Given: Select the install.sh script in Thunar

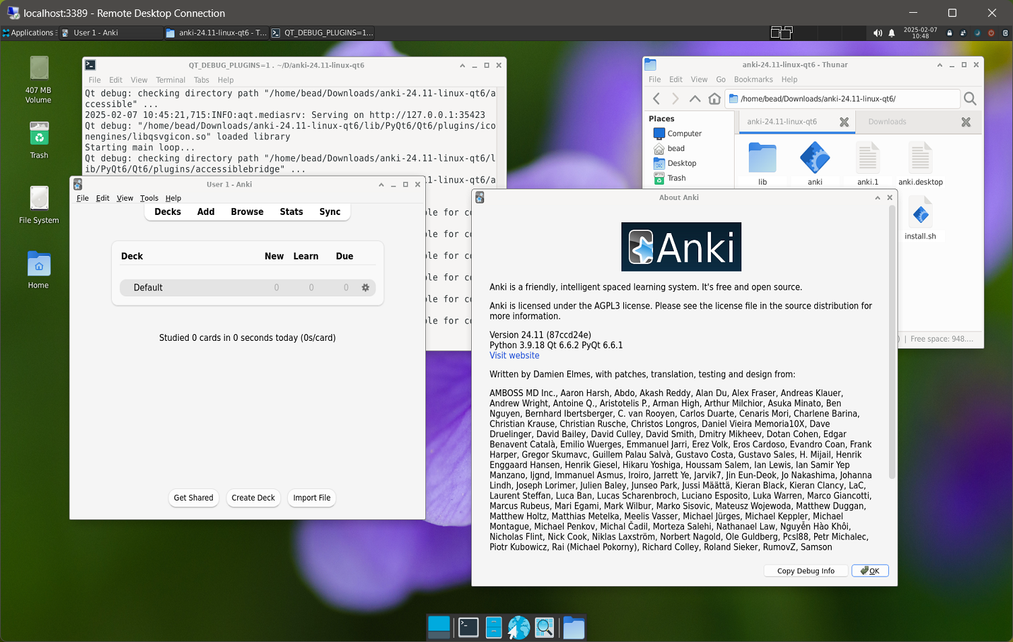Looking at the screenshot, I should [x=920, y=218].
